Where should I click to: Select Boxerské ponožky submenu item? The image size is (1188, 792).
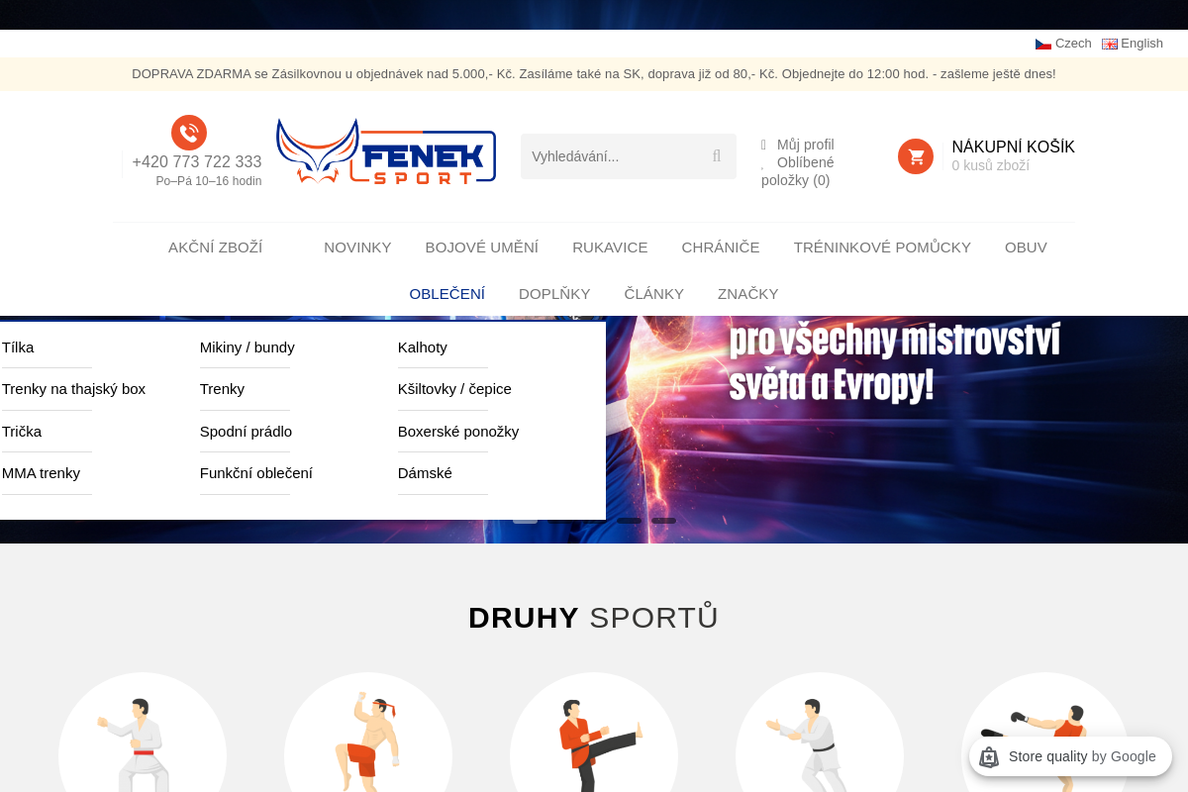point(458,432)
